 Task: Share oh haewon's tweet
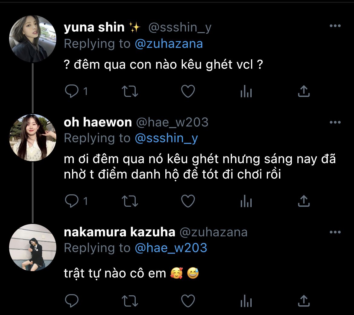tap(303, 201)
